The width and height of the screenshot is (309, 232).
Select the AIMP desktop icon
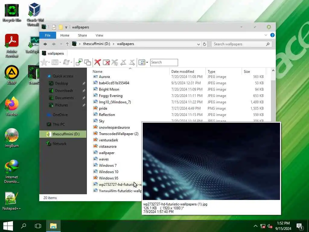[12, 75]
